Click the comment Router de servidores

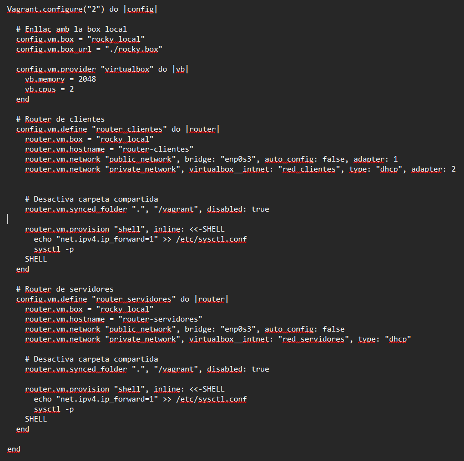65,289
